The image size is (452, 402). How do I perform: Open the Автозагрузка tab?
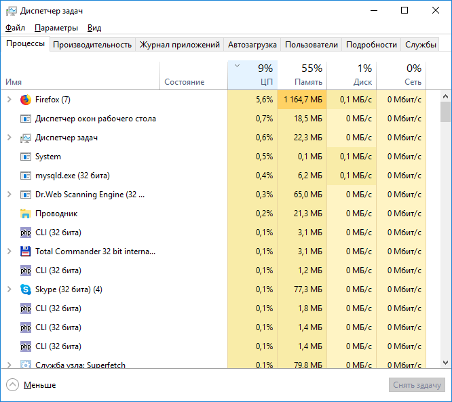pos(252,45)
